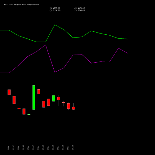Select the tiny green candle for 07 Jul

point(29,114)
